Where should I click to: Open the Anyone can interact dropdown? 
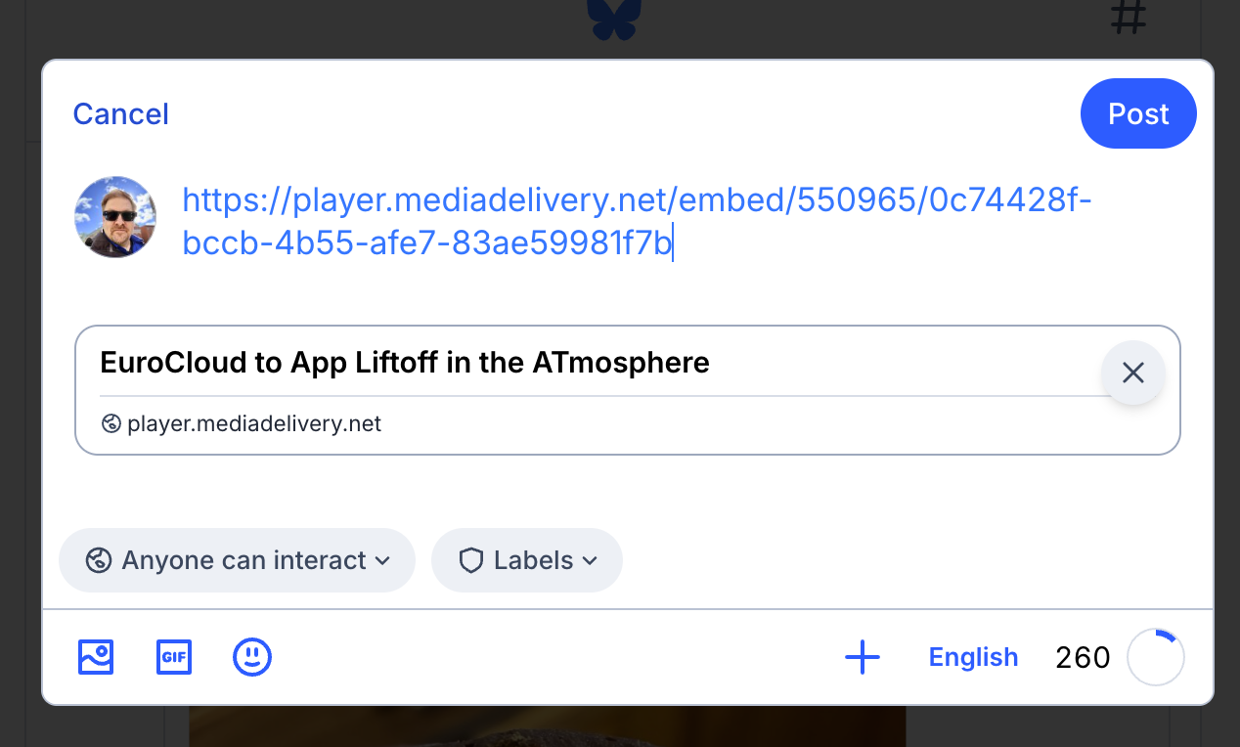pos(238,560)
